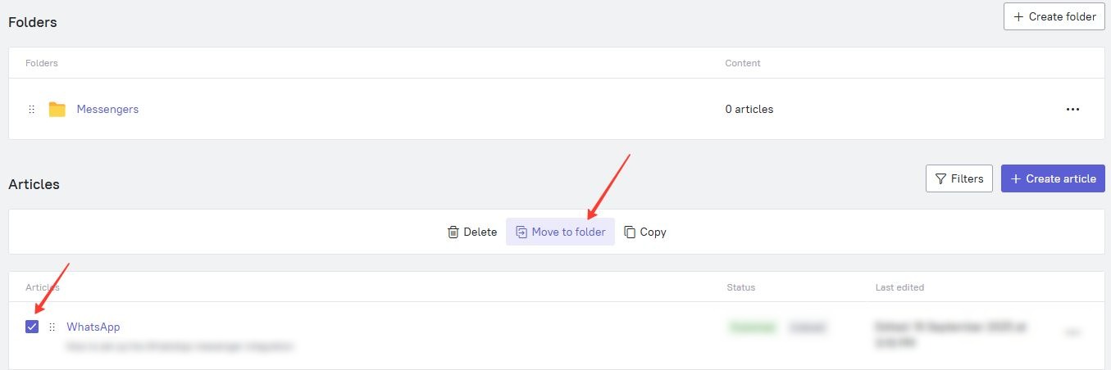Copy the selected article
The height and width of the screenshot is (370, 1111).
644,232
